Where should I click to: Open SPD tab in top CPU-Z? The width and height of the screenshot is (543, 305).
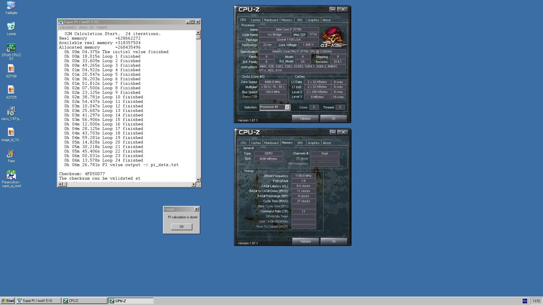tap(300, 20)
